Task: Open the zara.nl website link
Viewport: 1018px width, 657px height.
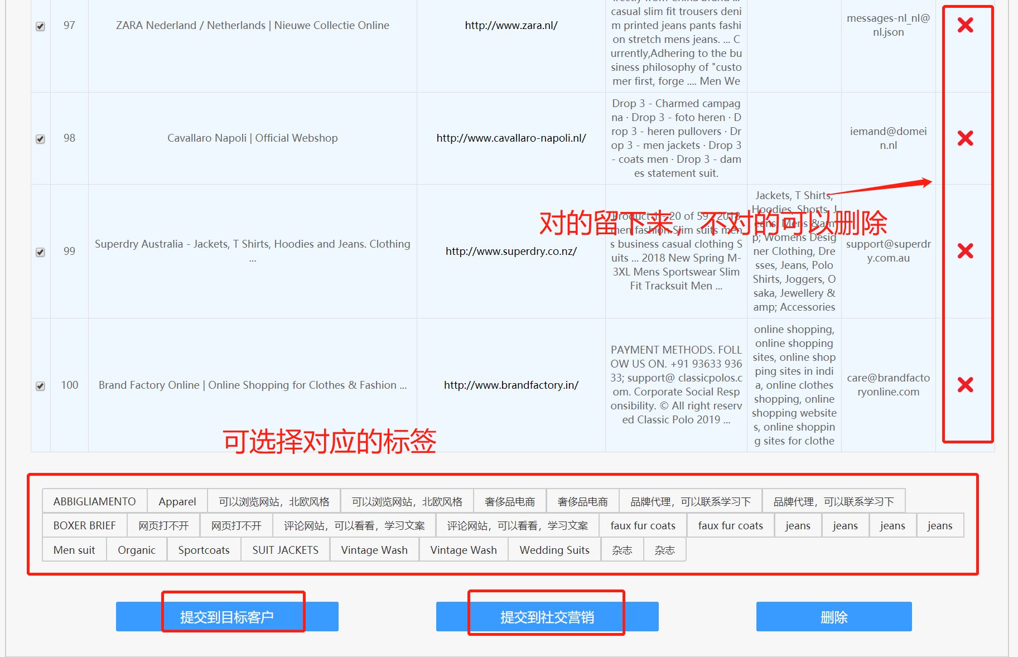Action: coord(511,25)
